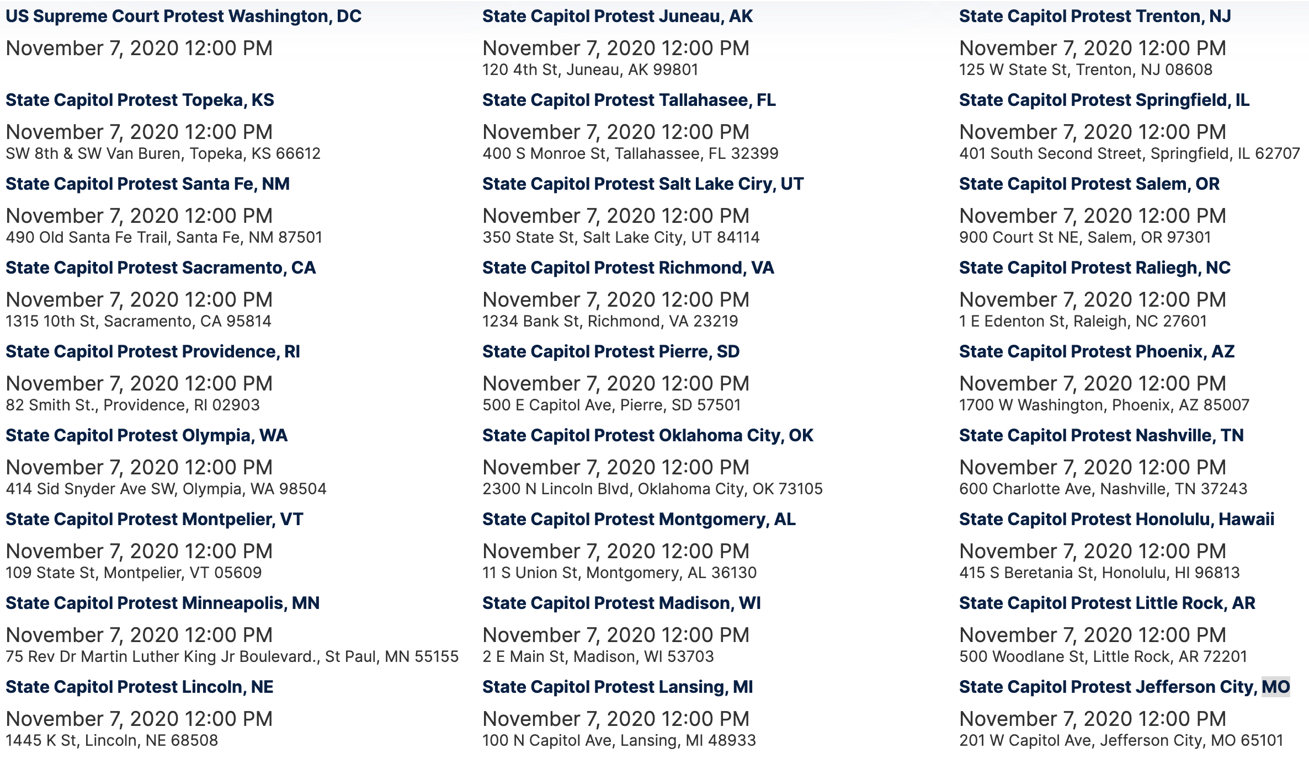Click State Capitol Protest Trenton, NJ link
This screenshot has width=1309, height=759.
(1095, 17)
